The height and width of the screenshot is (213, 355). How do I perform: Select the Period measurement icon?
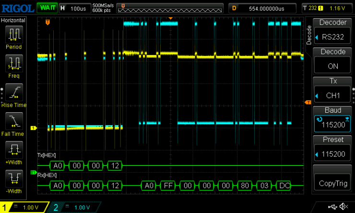pos(14,35)
